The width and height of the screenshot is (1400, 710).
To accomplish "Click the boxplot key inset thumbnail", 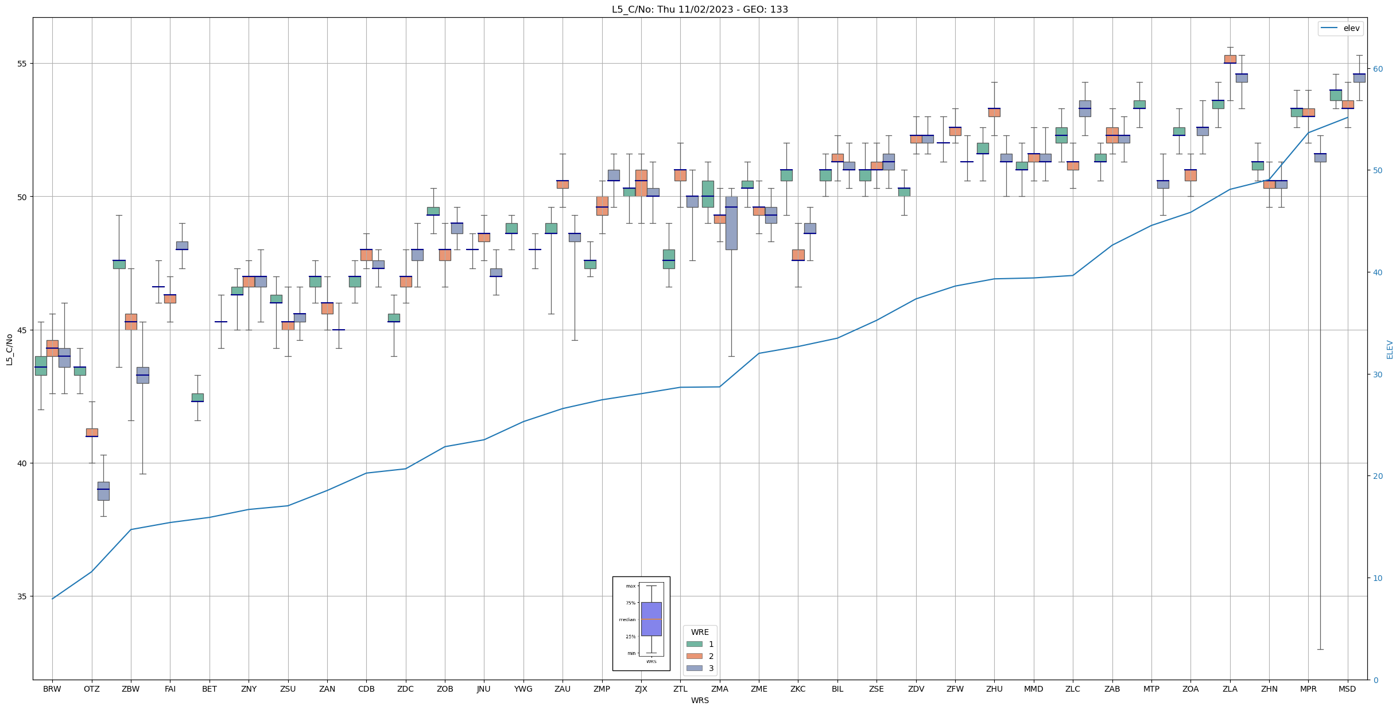I will [x=641, y=623].
